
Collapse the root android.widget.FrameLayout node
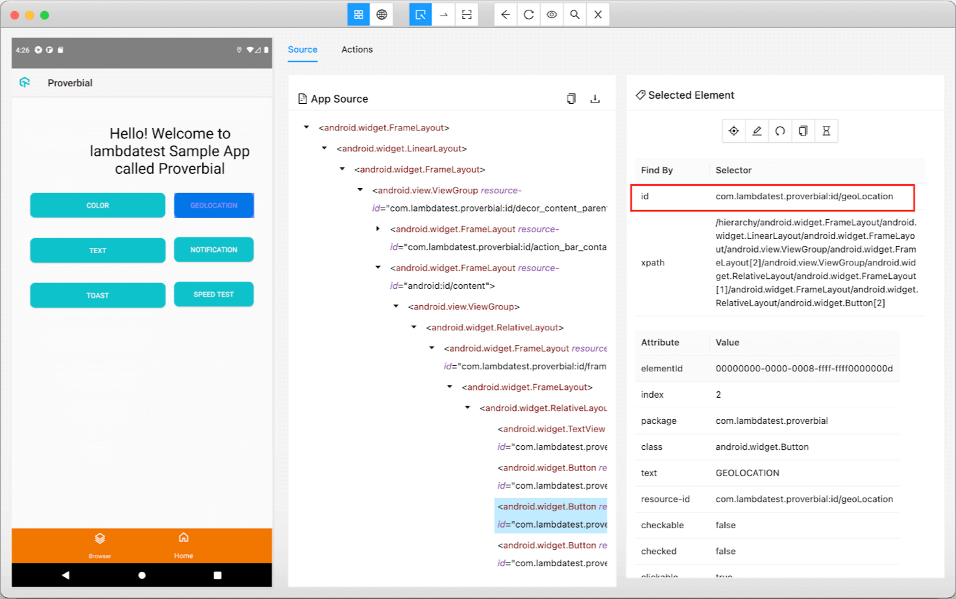(306, 127)
